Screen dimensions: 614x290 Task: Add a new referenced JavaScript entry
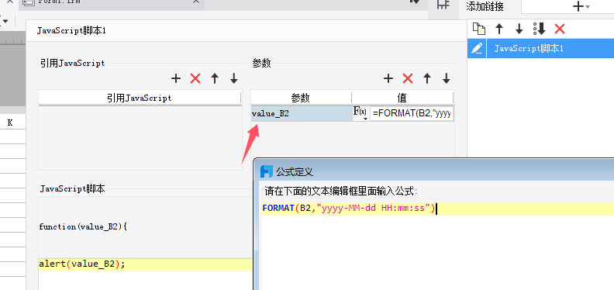pyautogui.click(x=176, y=78)
